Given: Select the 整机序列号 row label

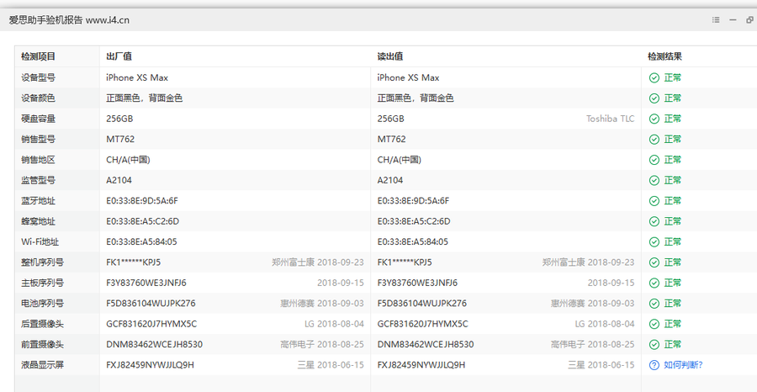Looking at the screenshot, I should click(x=43, y=262).
